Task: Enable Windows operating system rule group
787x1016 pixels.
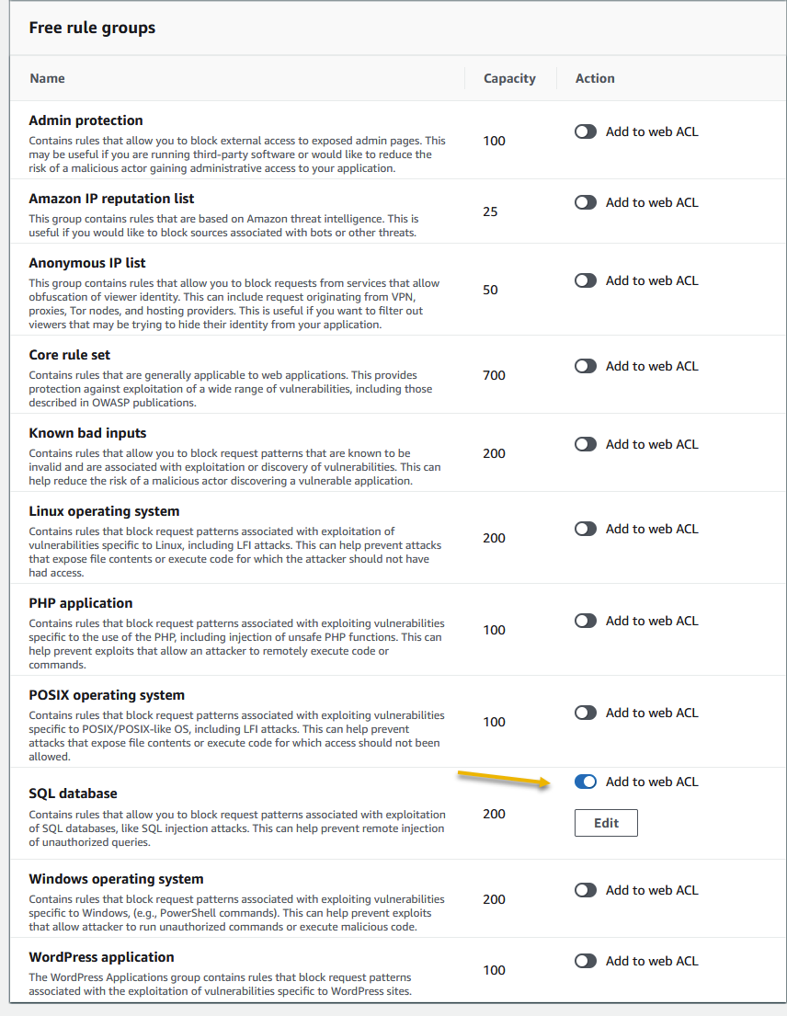Action: [x=586, y=890]
